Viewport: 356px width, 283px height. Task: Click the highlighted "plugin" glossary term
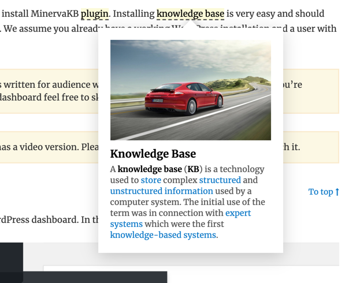point(95,14)
